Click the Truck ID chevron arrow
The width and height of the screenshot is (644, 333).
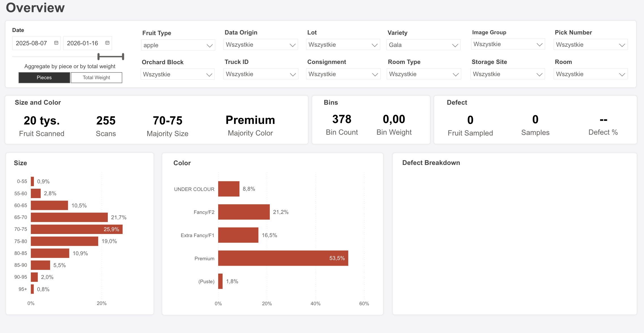coord(293,74)
